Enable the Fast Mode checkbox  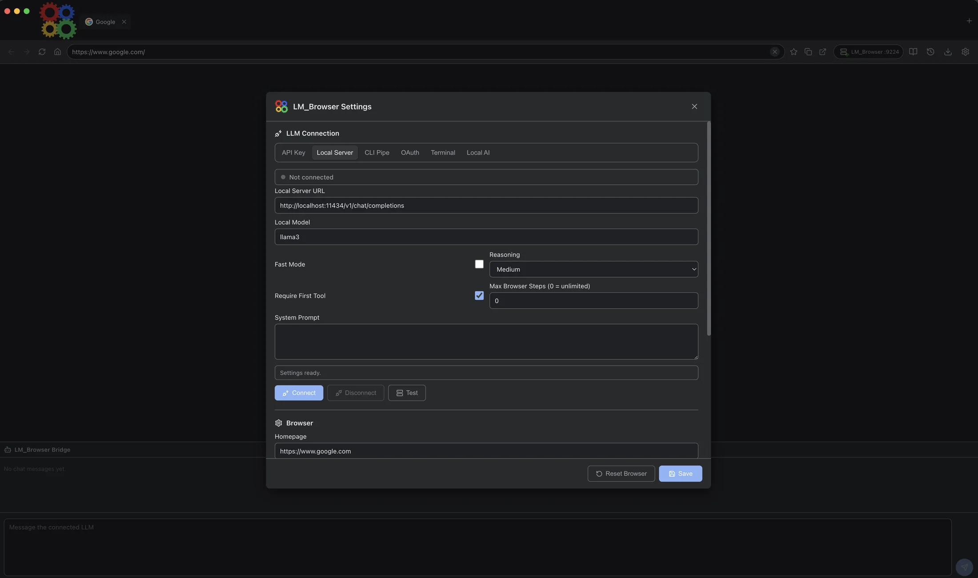(x=479, y=264)
